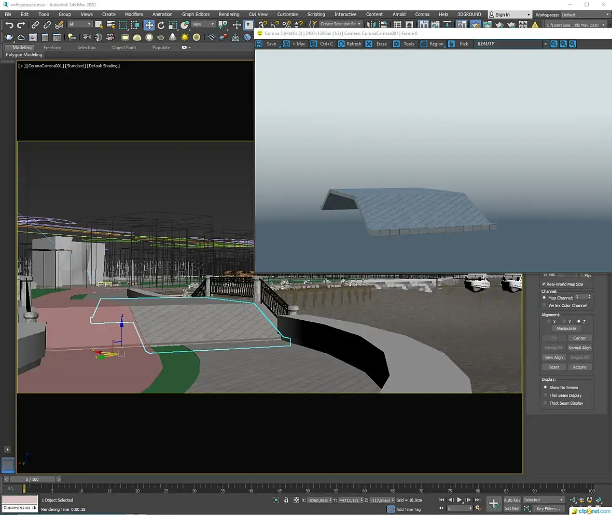This screenshot has width=612, height=515.
Task: Click the Acquire button
Action: (x=579, y=367)
